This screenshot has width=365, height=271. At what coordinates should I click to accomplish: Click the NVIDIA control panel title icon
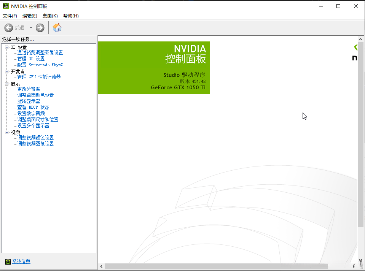(x=6, y=6)
